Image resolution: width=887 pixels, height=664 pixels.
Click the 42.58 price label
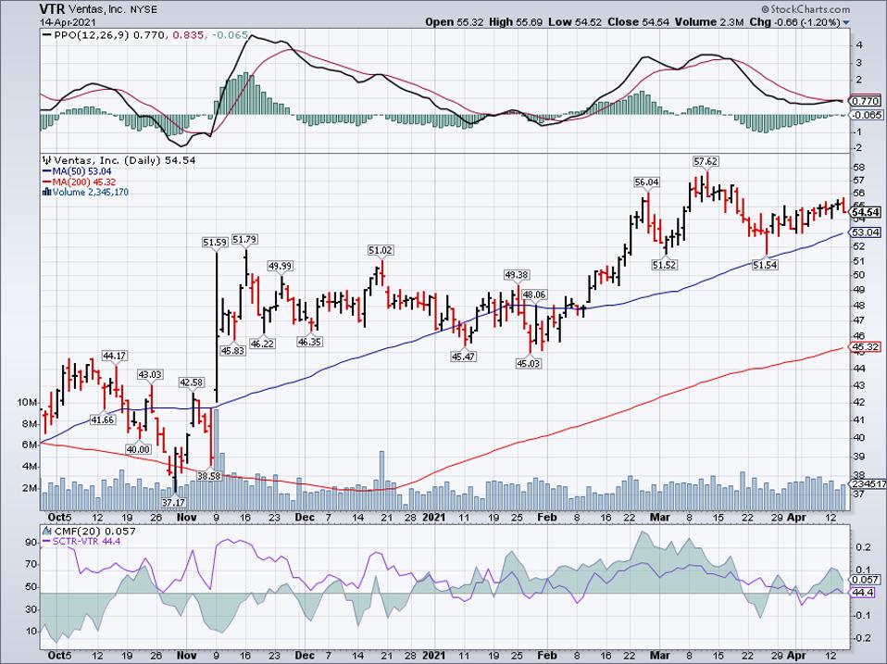pyautogui.click(x=191, y=382)
